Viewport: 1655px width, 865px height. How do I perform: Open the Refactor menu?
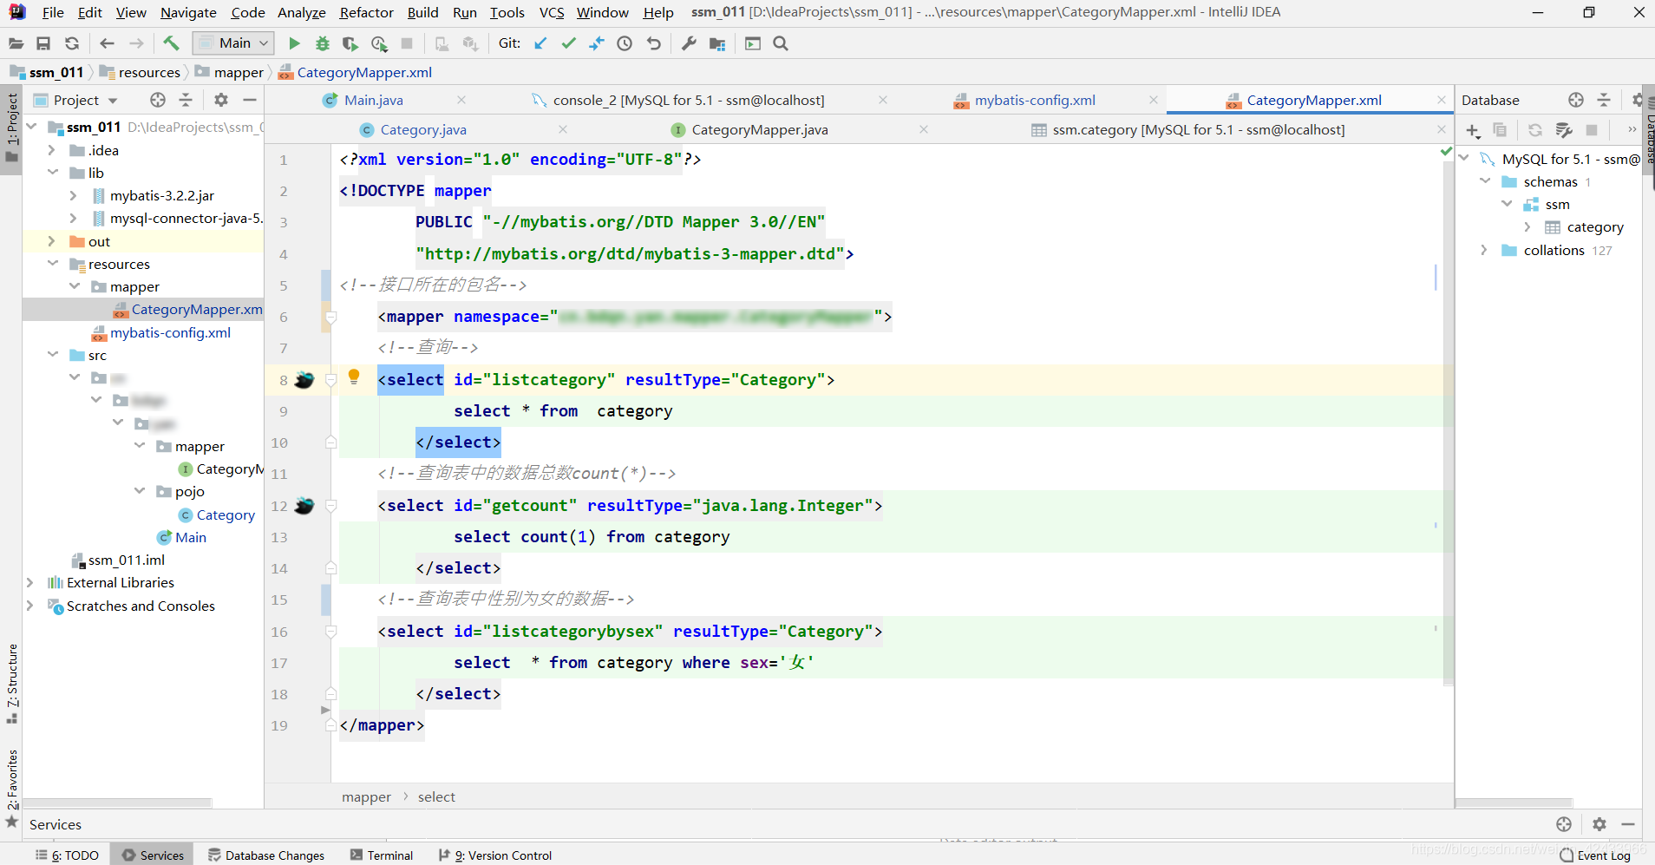tap(366, 12)
